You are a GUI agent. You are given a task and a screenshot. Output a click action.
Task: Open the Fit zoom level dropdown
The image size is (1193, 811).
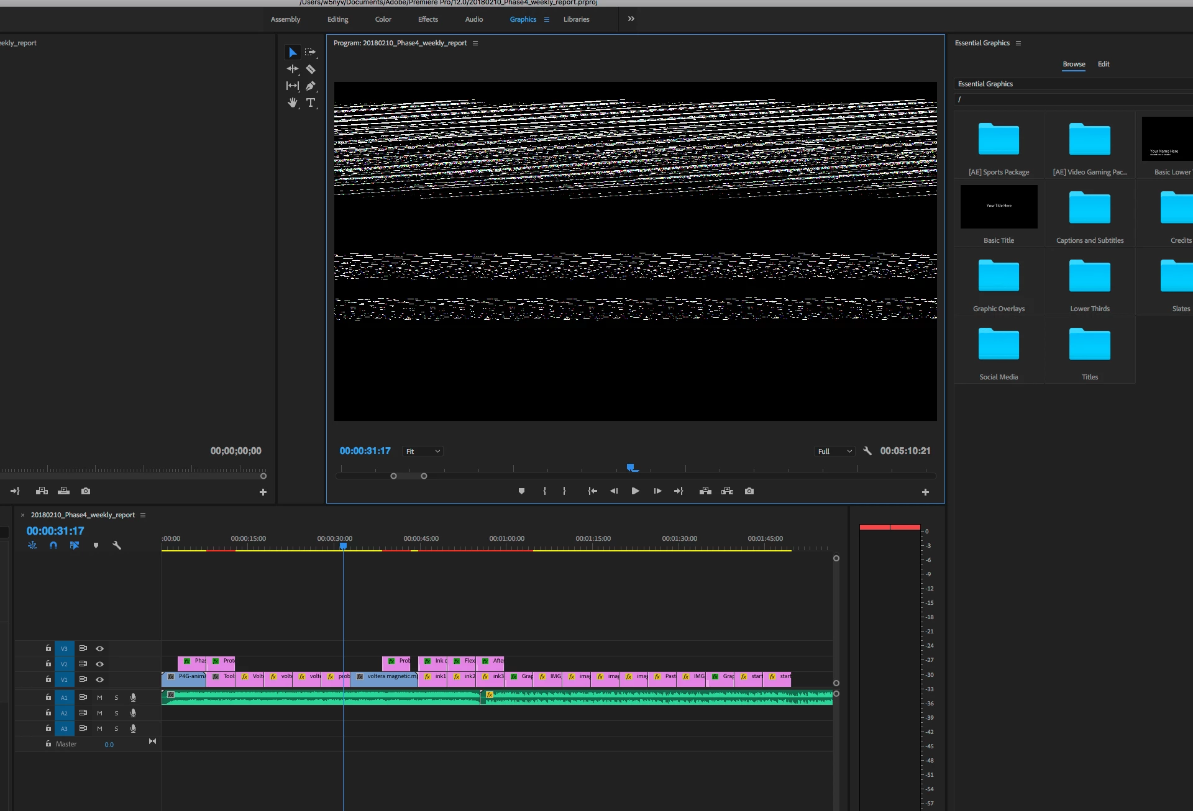[x=423, y=451]
